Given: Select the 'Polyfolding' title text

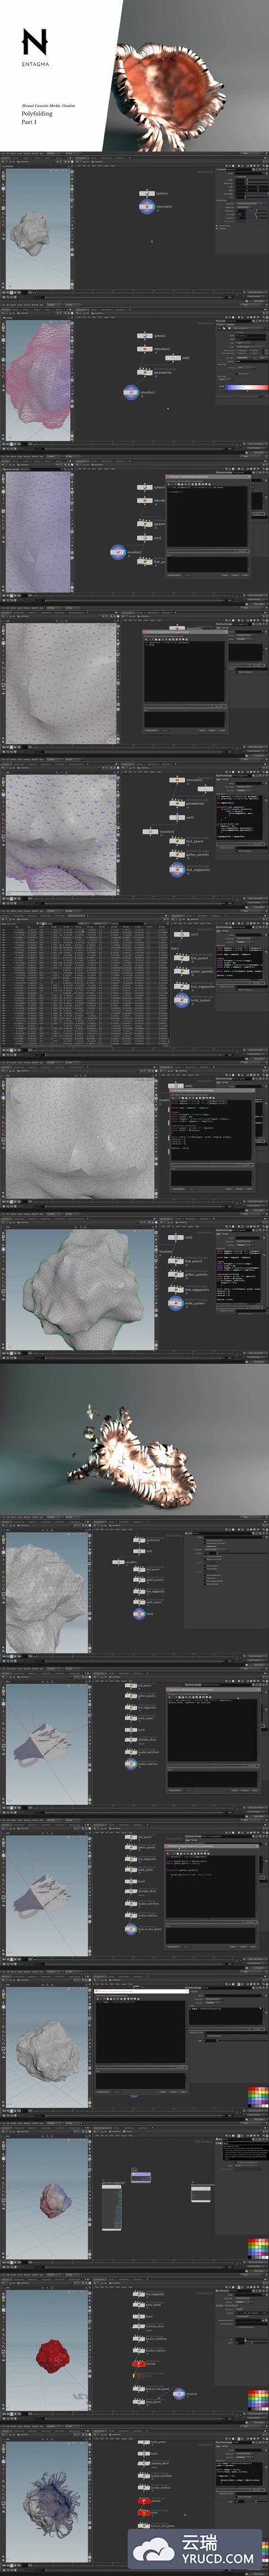Looking at the screenshot, I should click(37, 114).
